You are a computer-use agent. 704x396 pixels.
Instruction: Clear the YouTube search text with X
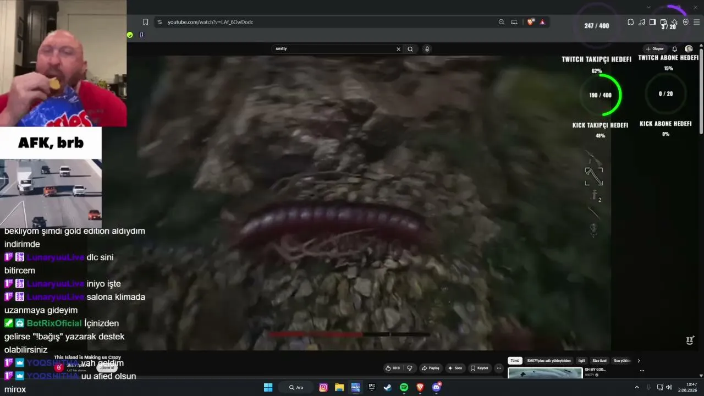tap(399, 49)
